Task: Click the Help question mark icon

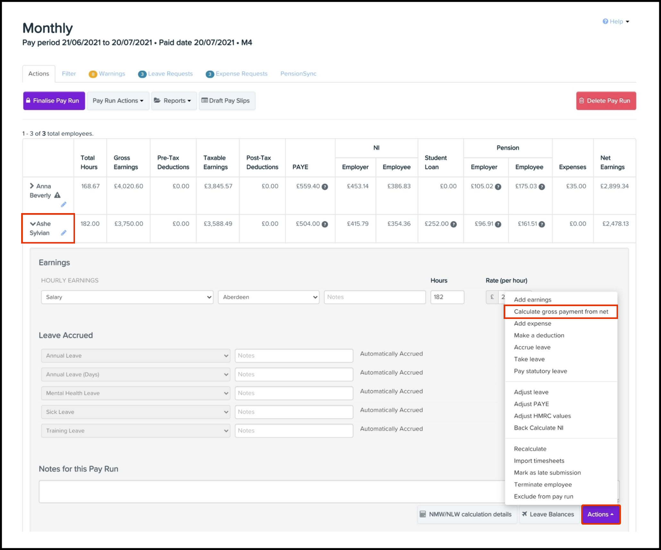Action: click(x=605, y=21)
